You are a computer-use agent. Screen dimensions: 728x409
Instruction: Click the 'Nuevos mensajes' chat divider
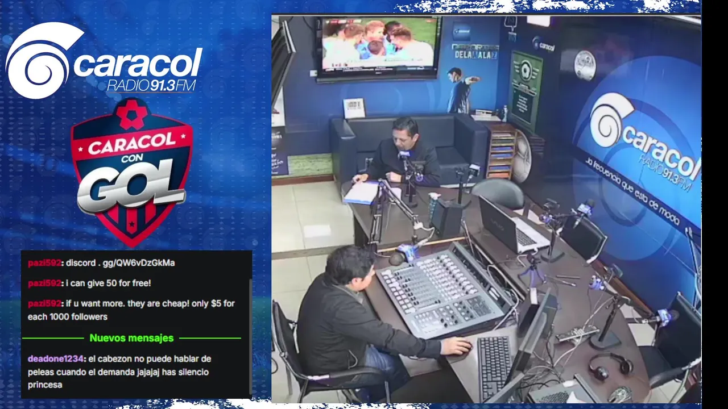pos(131,338)
